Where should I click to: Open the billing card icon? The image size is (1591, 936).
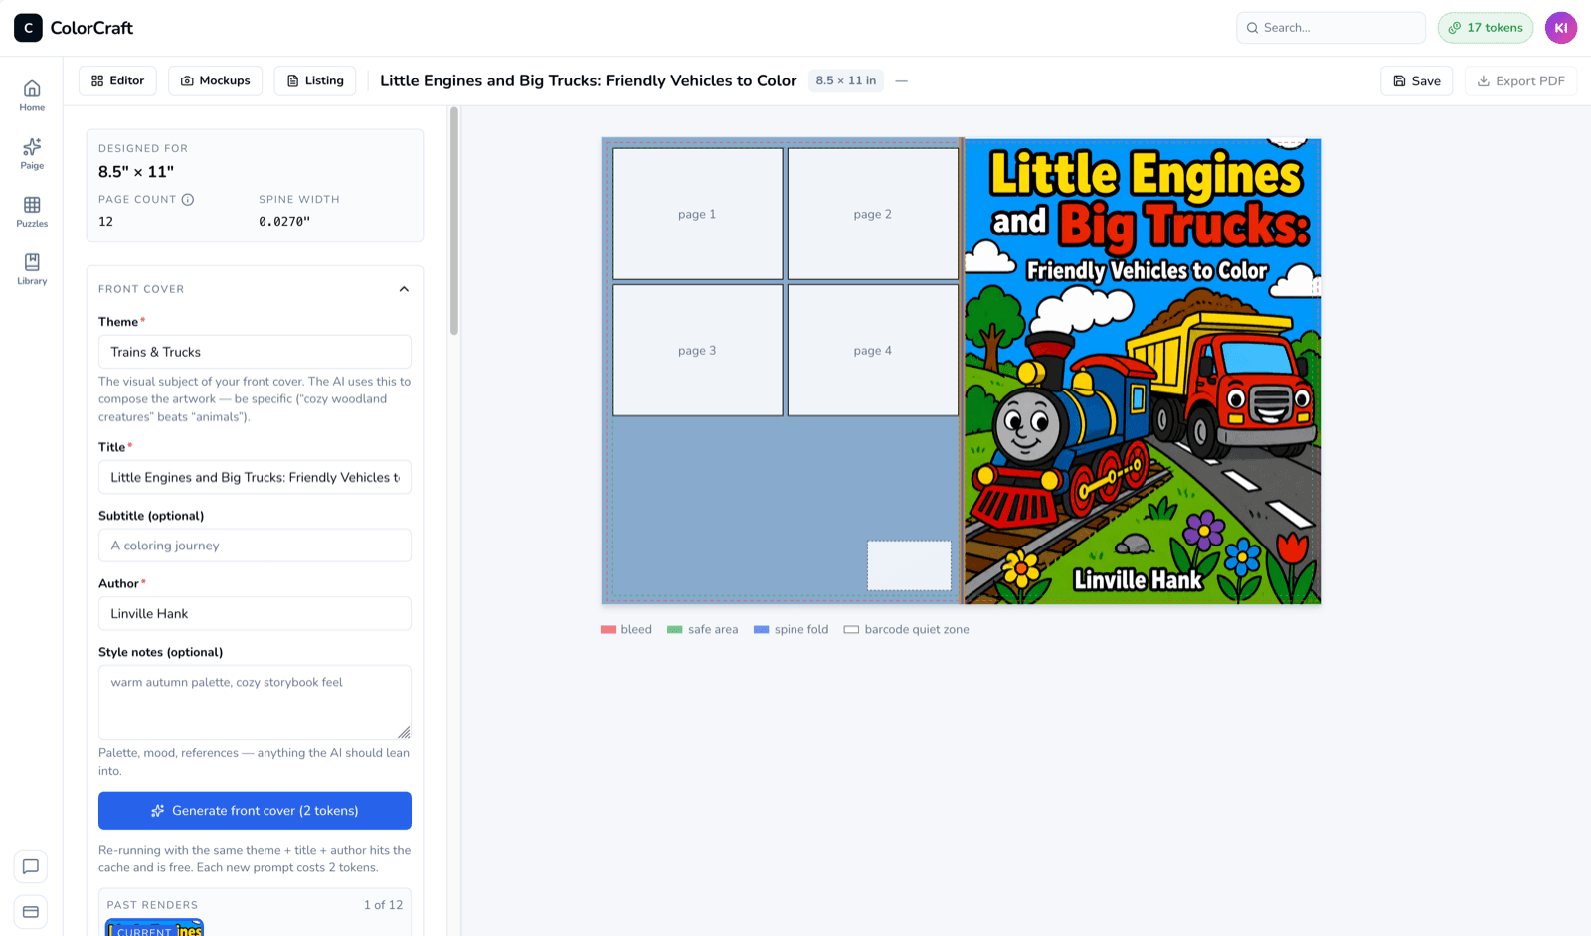tap(31, 911)
